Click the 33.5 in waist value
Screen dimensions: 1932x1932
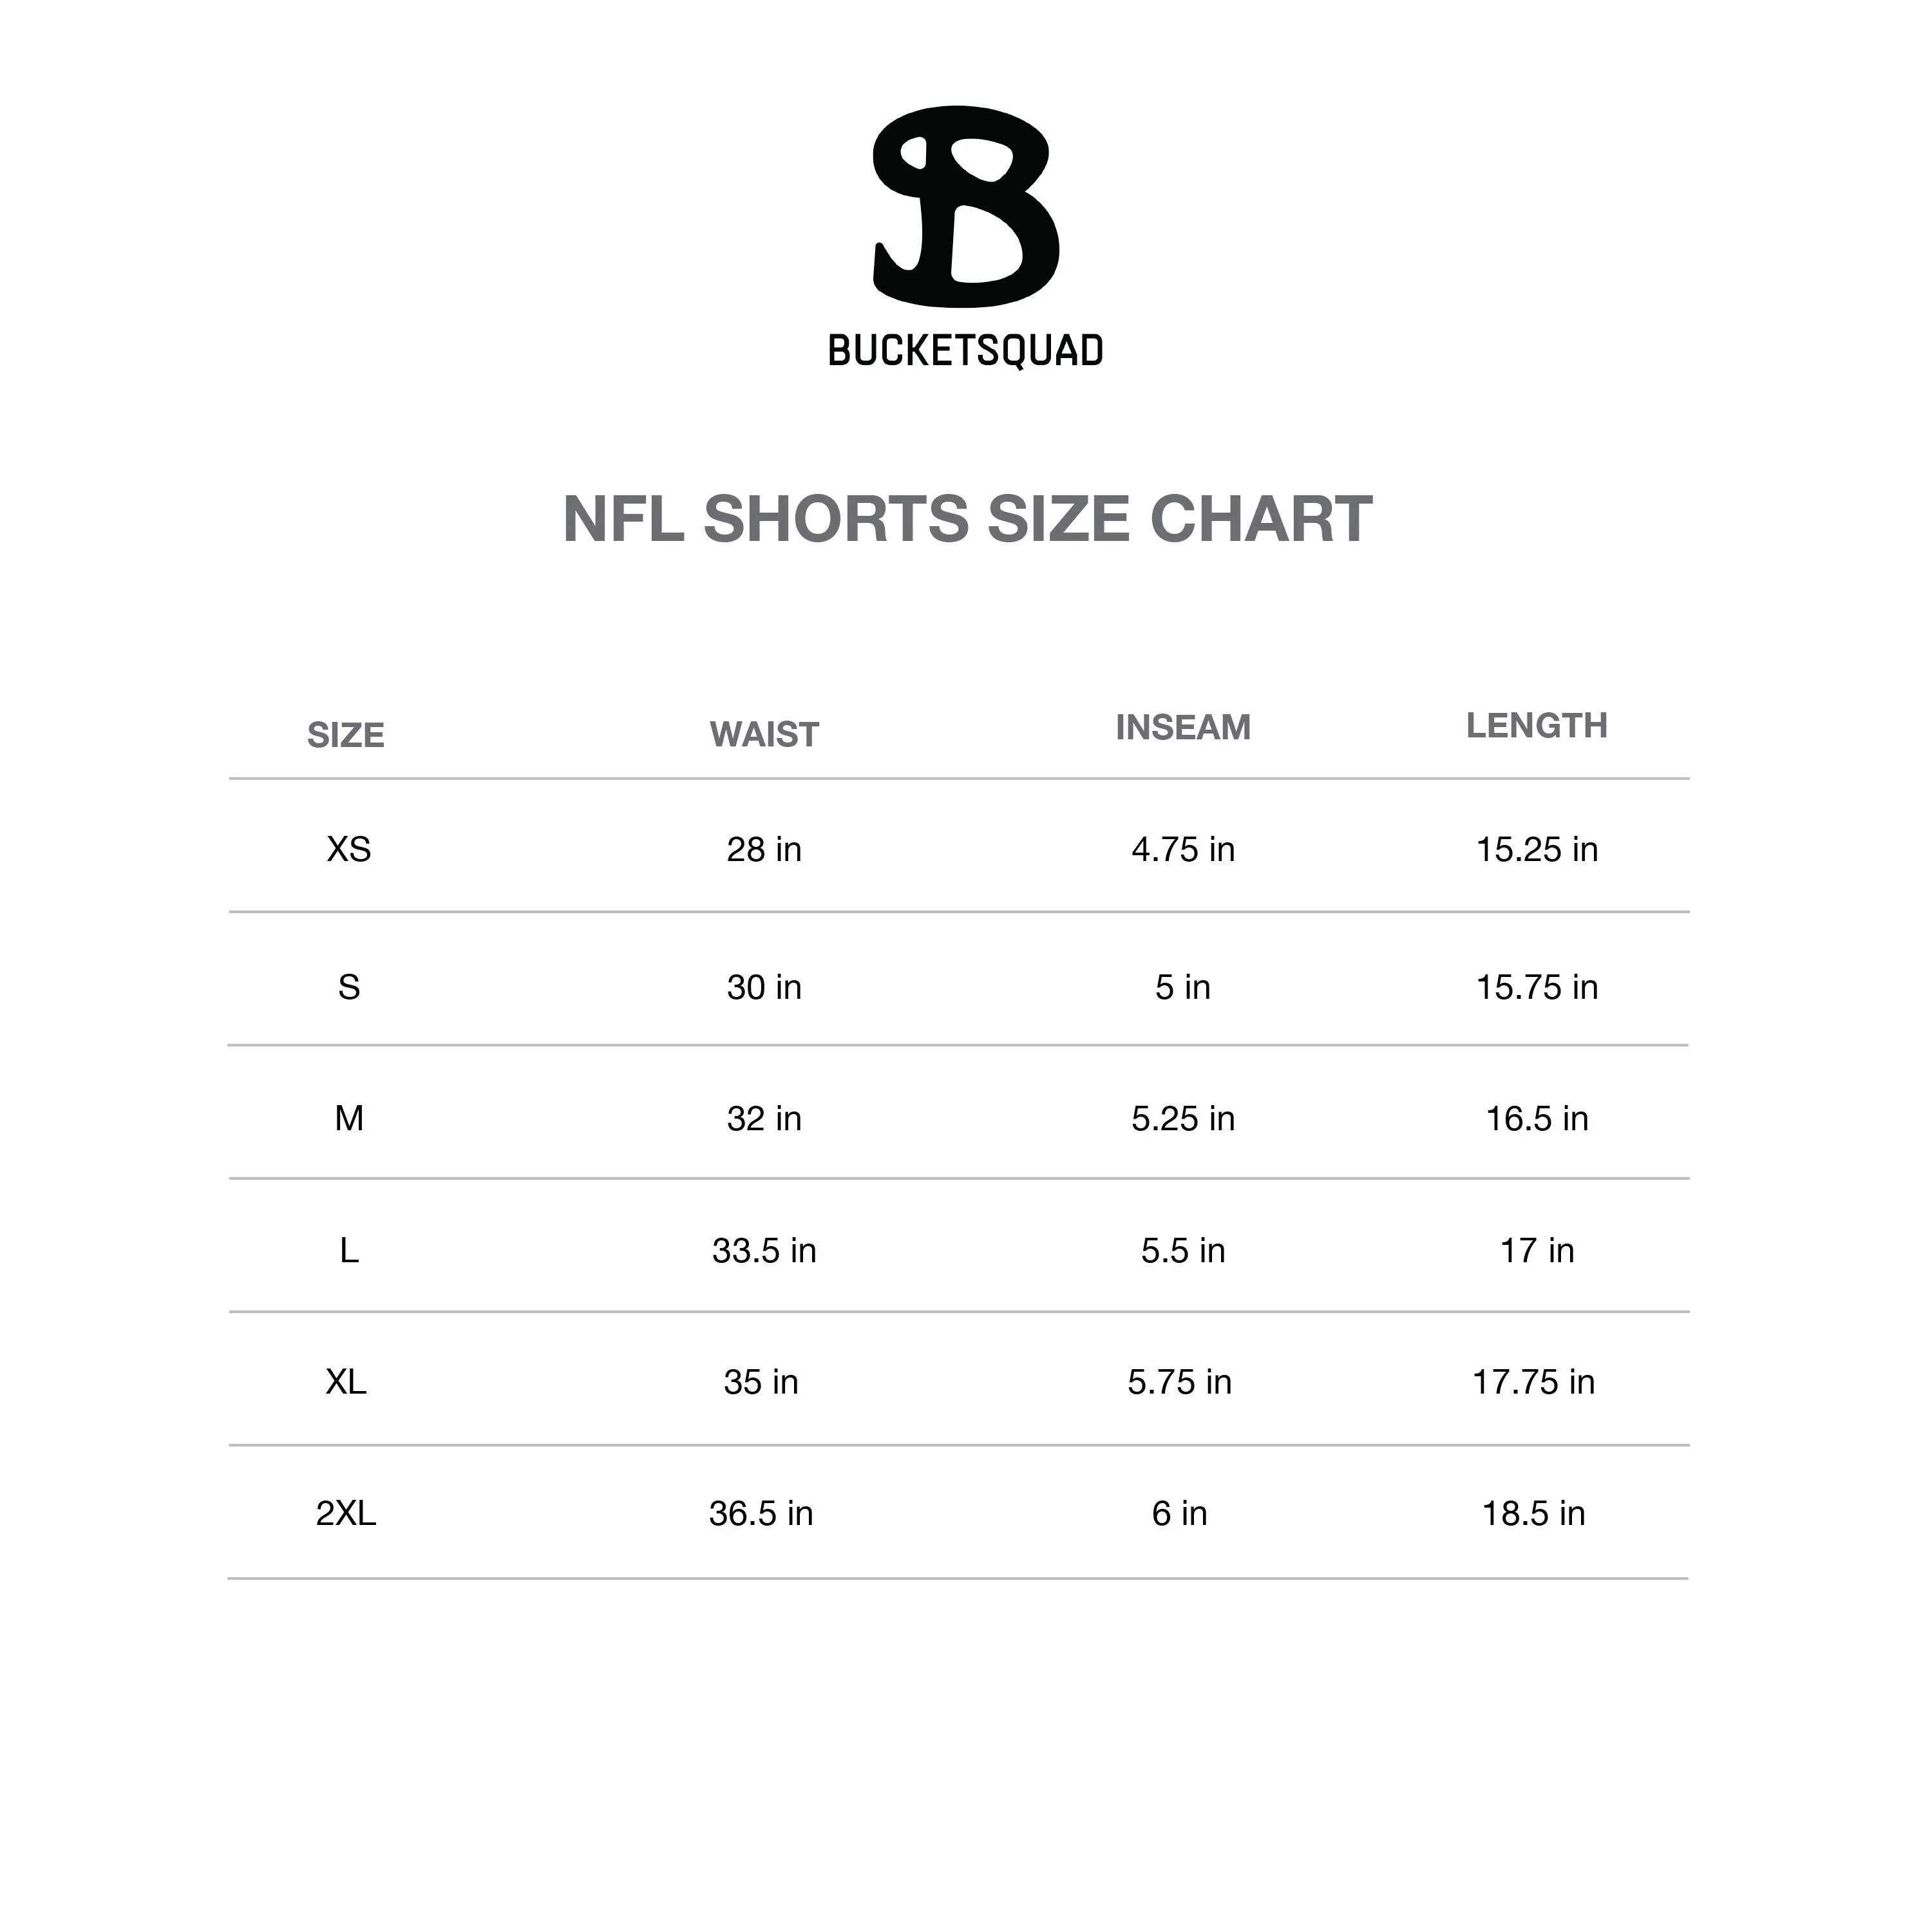tap(764, 1250)
